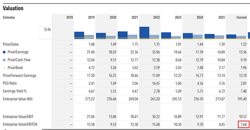Click the Price/Forward Earnings row label
The height and width of the screenshot is (130, 250).
click(x=20, y=75)
